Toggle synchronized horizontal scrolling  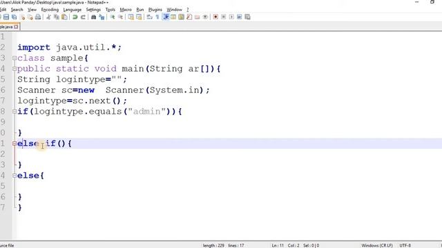click(139, 17)
